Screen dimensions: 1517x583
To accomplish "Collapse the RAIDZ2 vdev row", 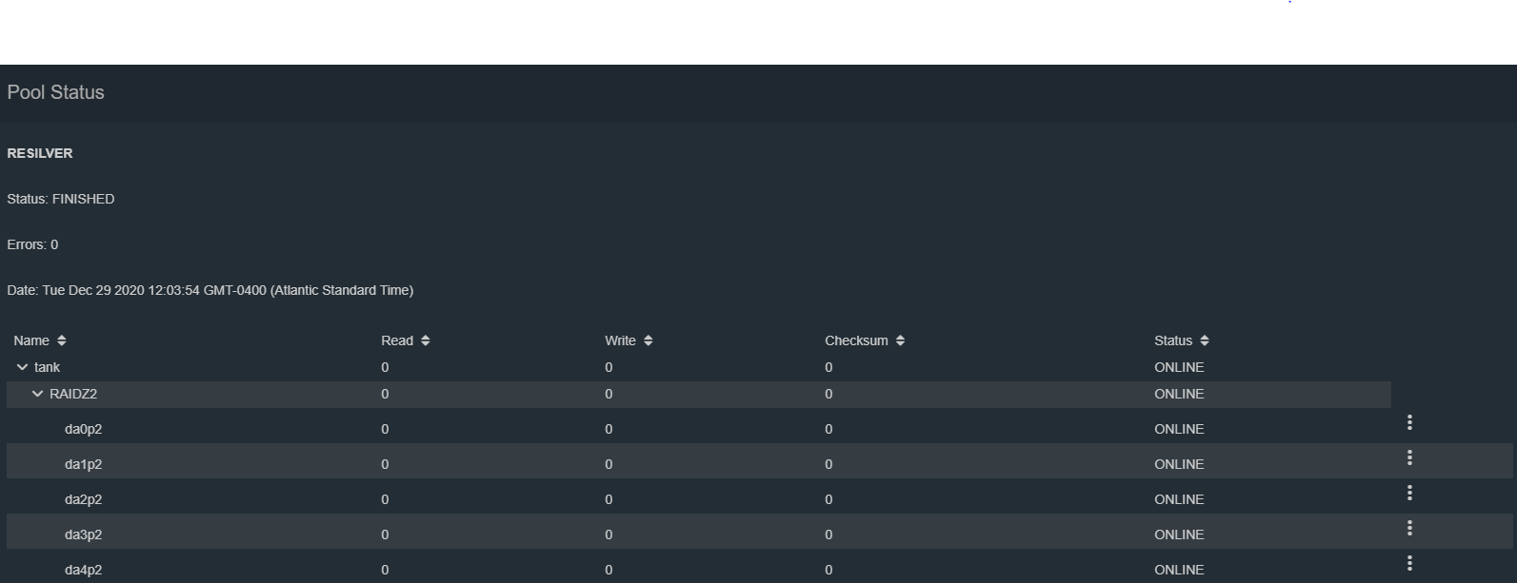I will pos(38,394).
